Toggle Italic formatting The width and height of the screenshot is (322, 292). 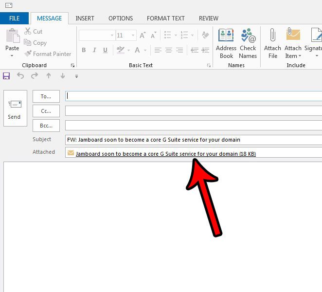(x=94, y=50)
